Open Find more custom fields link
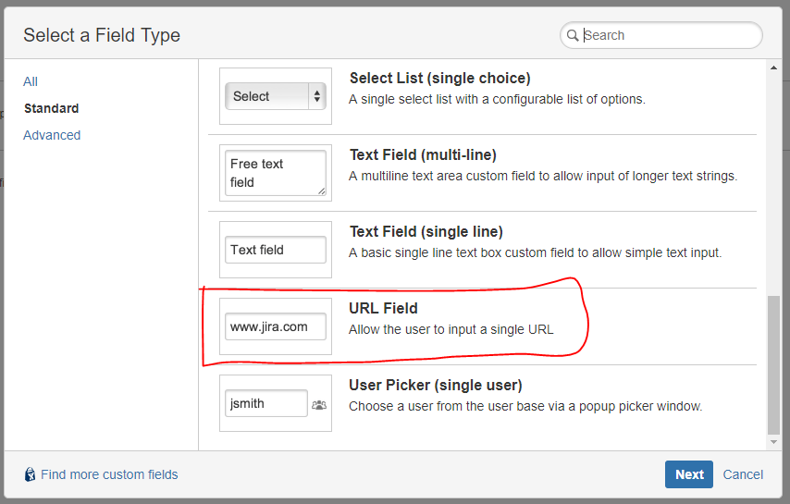Image resolution: width=790 pixels, height=504 pixels. pos(109,474)
